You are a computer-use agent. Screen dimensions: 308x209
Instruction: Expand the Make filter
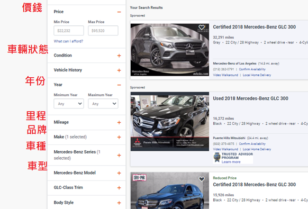click(119, 137)
